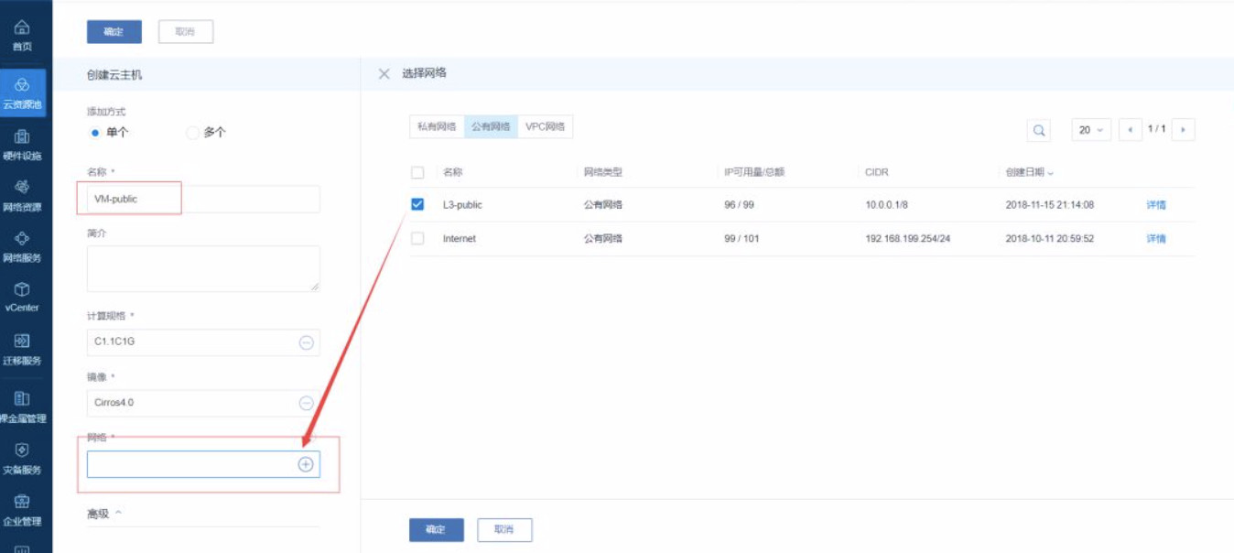Click the minus icon in 计算规格 field
1234x553 pixels.
[x=307, y=342]
